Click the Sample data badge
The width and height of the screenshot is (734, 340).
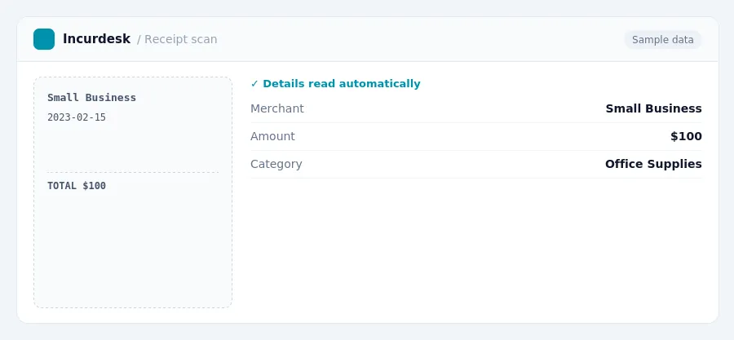click(662, 40)
